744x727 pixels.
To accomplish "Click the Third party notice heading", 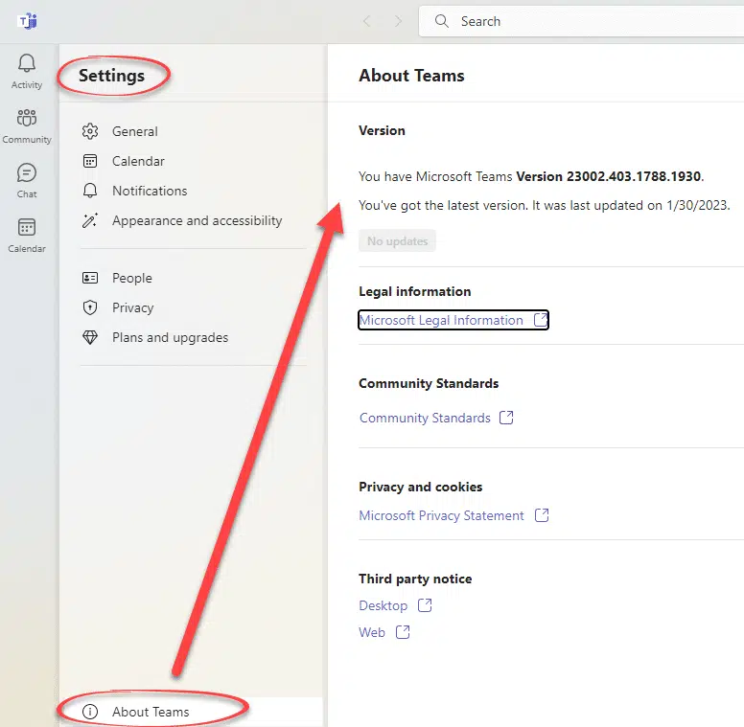I will [415, 579].
